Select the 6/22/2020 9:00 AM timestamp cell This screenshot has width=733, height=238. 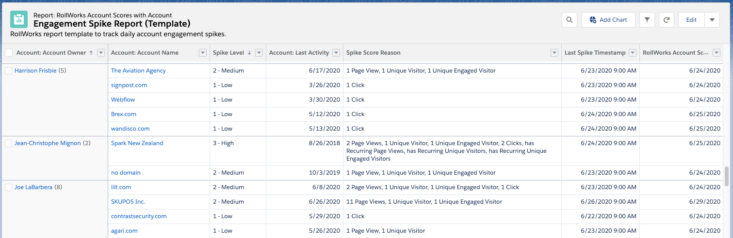(x=601, y=216)
